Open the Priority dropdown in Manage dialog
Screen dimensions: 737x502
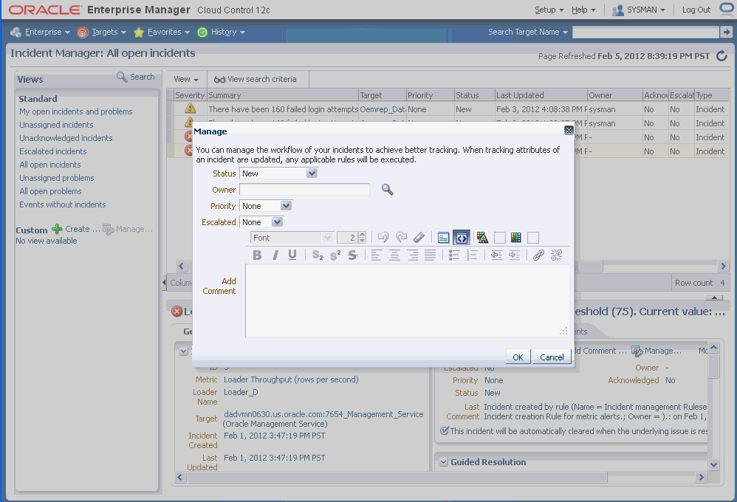[266, 206]
